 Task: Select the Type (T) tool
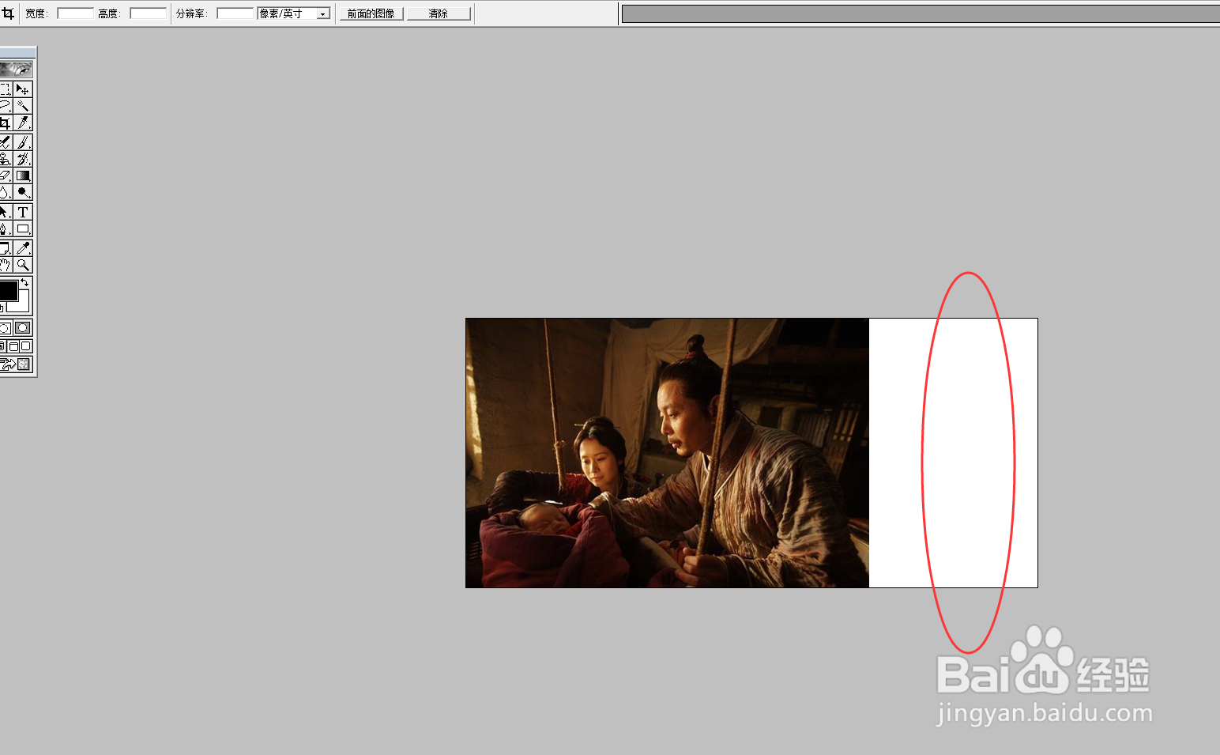pos(23,212)
